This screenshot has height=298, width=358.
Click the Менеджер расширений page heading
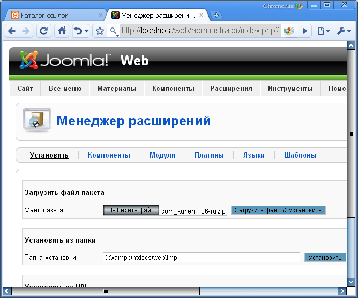tap(133, 121)
